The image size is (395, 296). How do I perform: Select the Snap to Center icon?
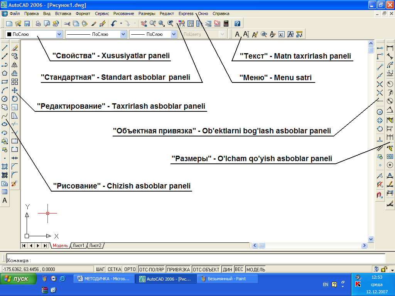click(380, 112)
